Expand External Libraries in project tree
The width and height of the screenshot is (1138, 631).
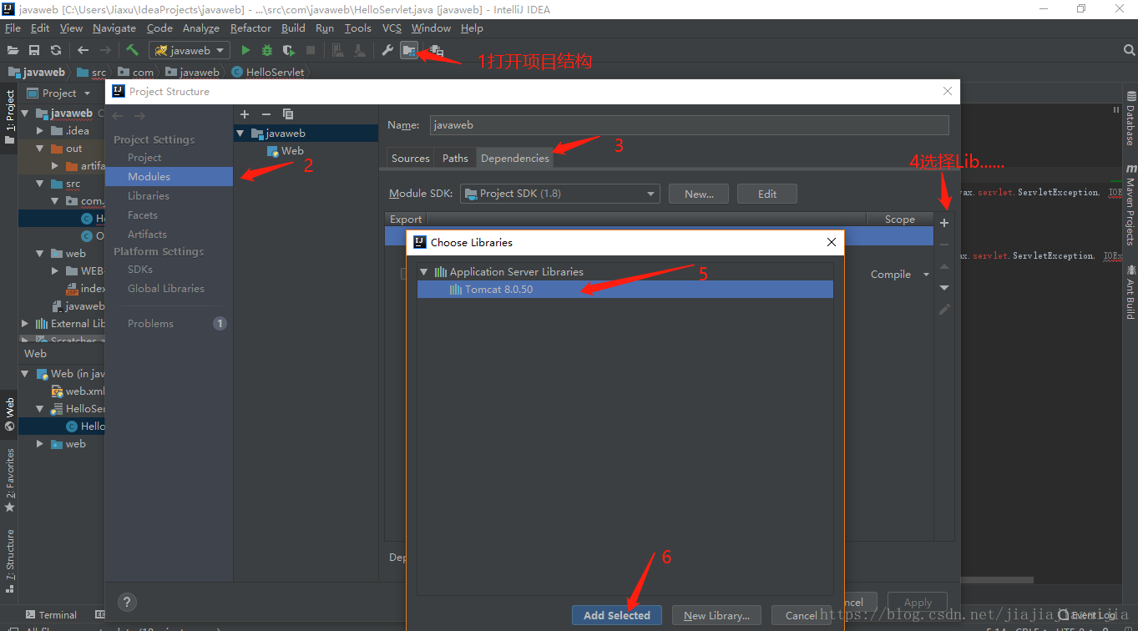tap(25, 324)
